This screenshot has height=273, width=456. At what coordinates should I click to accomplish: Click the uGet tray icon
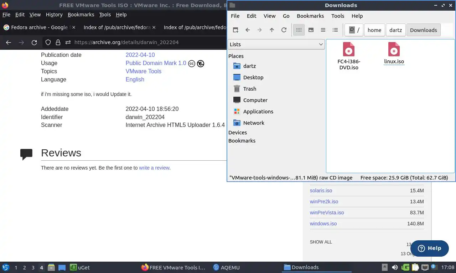coord(405,267)
